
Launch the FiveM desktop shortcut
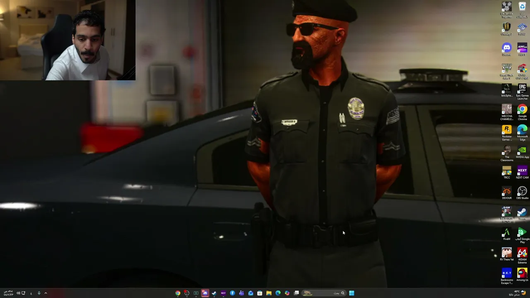tap(506, 234)
